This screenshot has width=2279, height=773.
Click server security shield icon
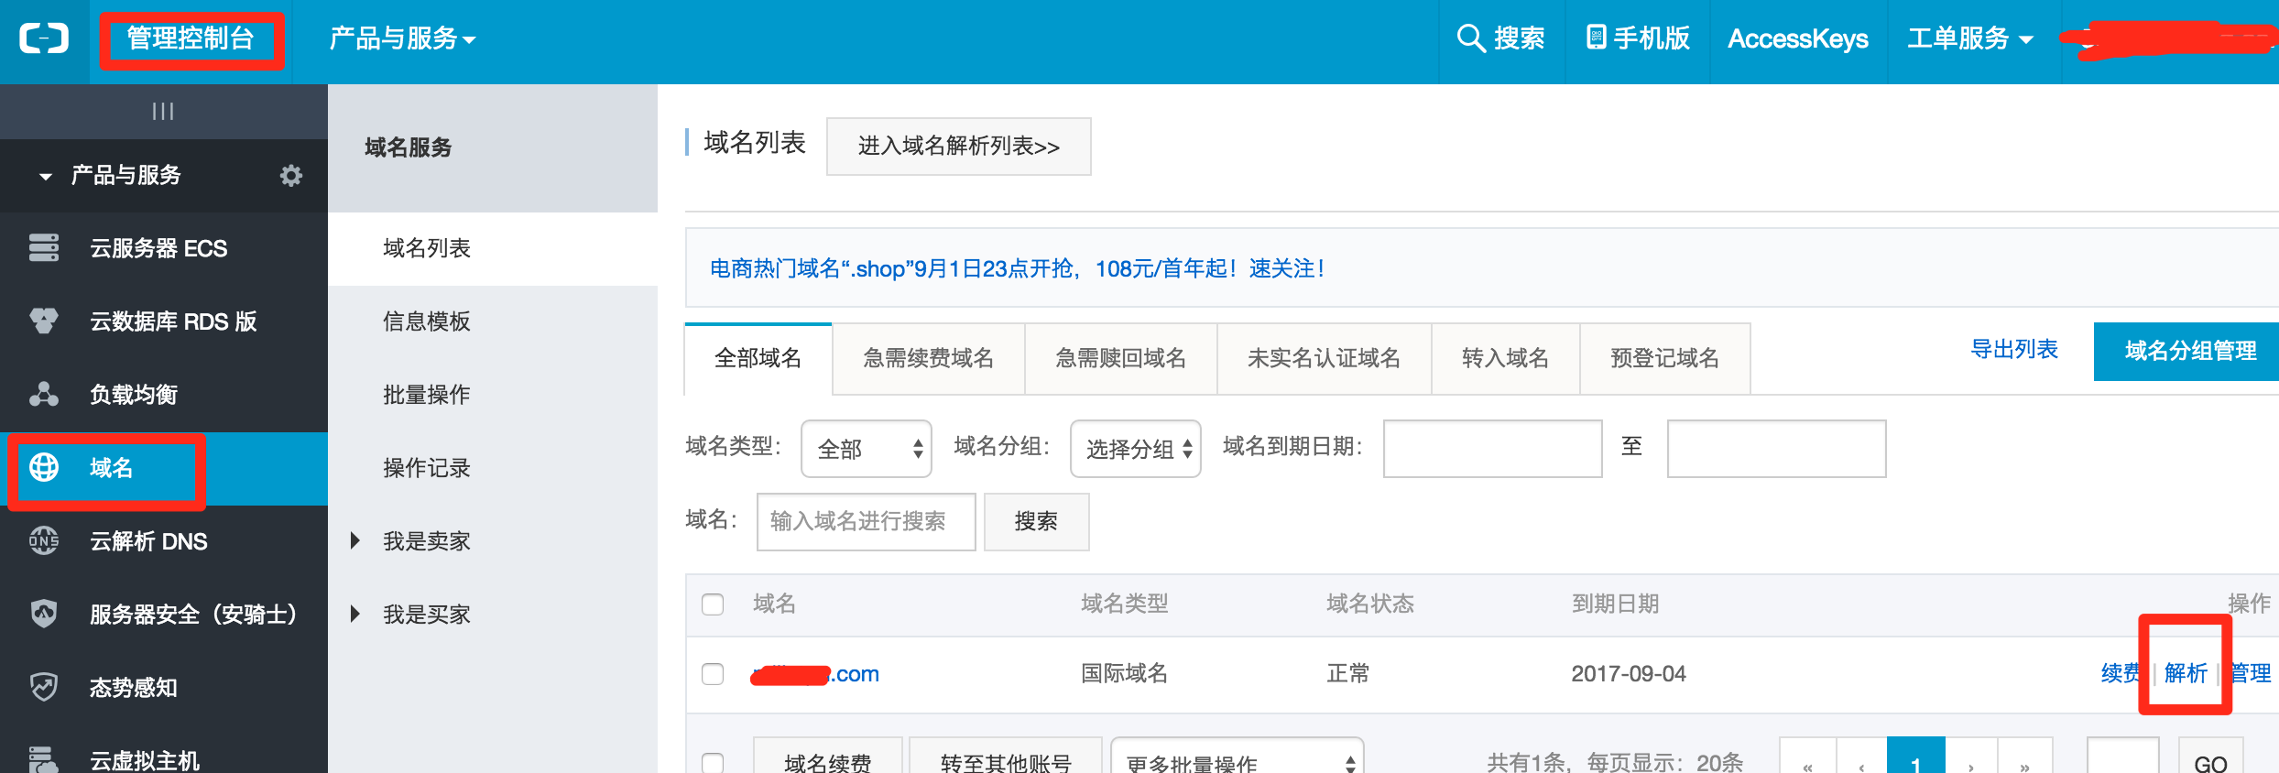[x=44, y=614]
